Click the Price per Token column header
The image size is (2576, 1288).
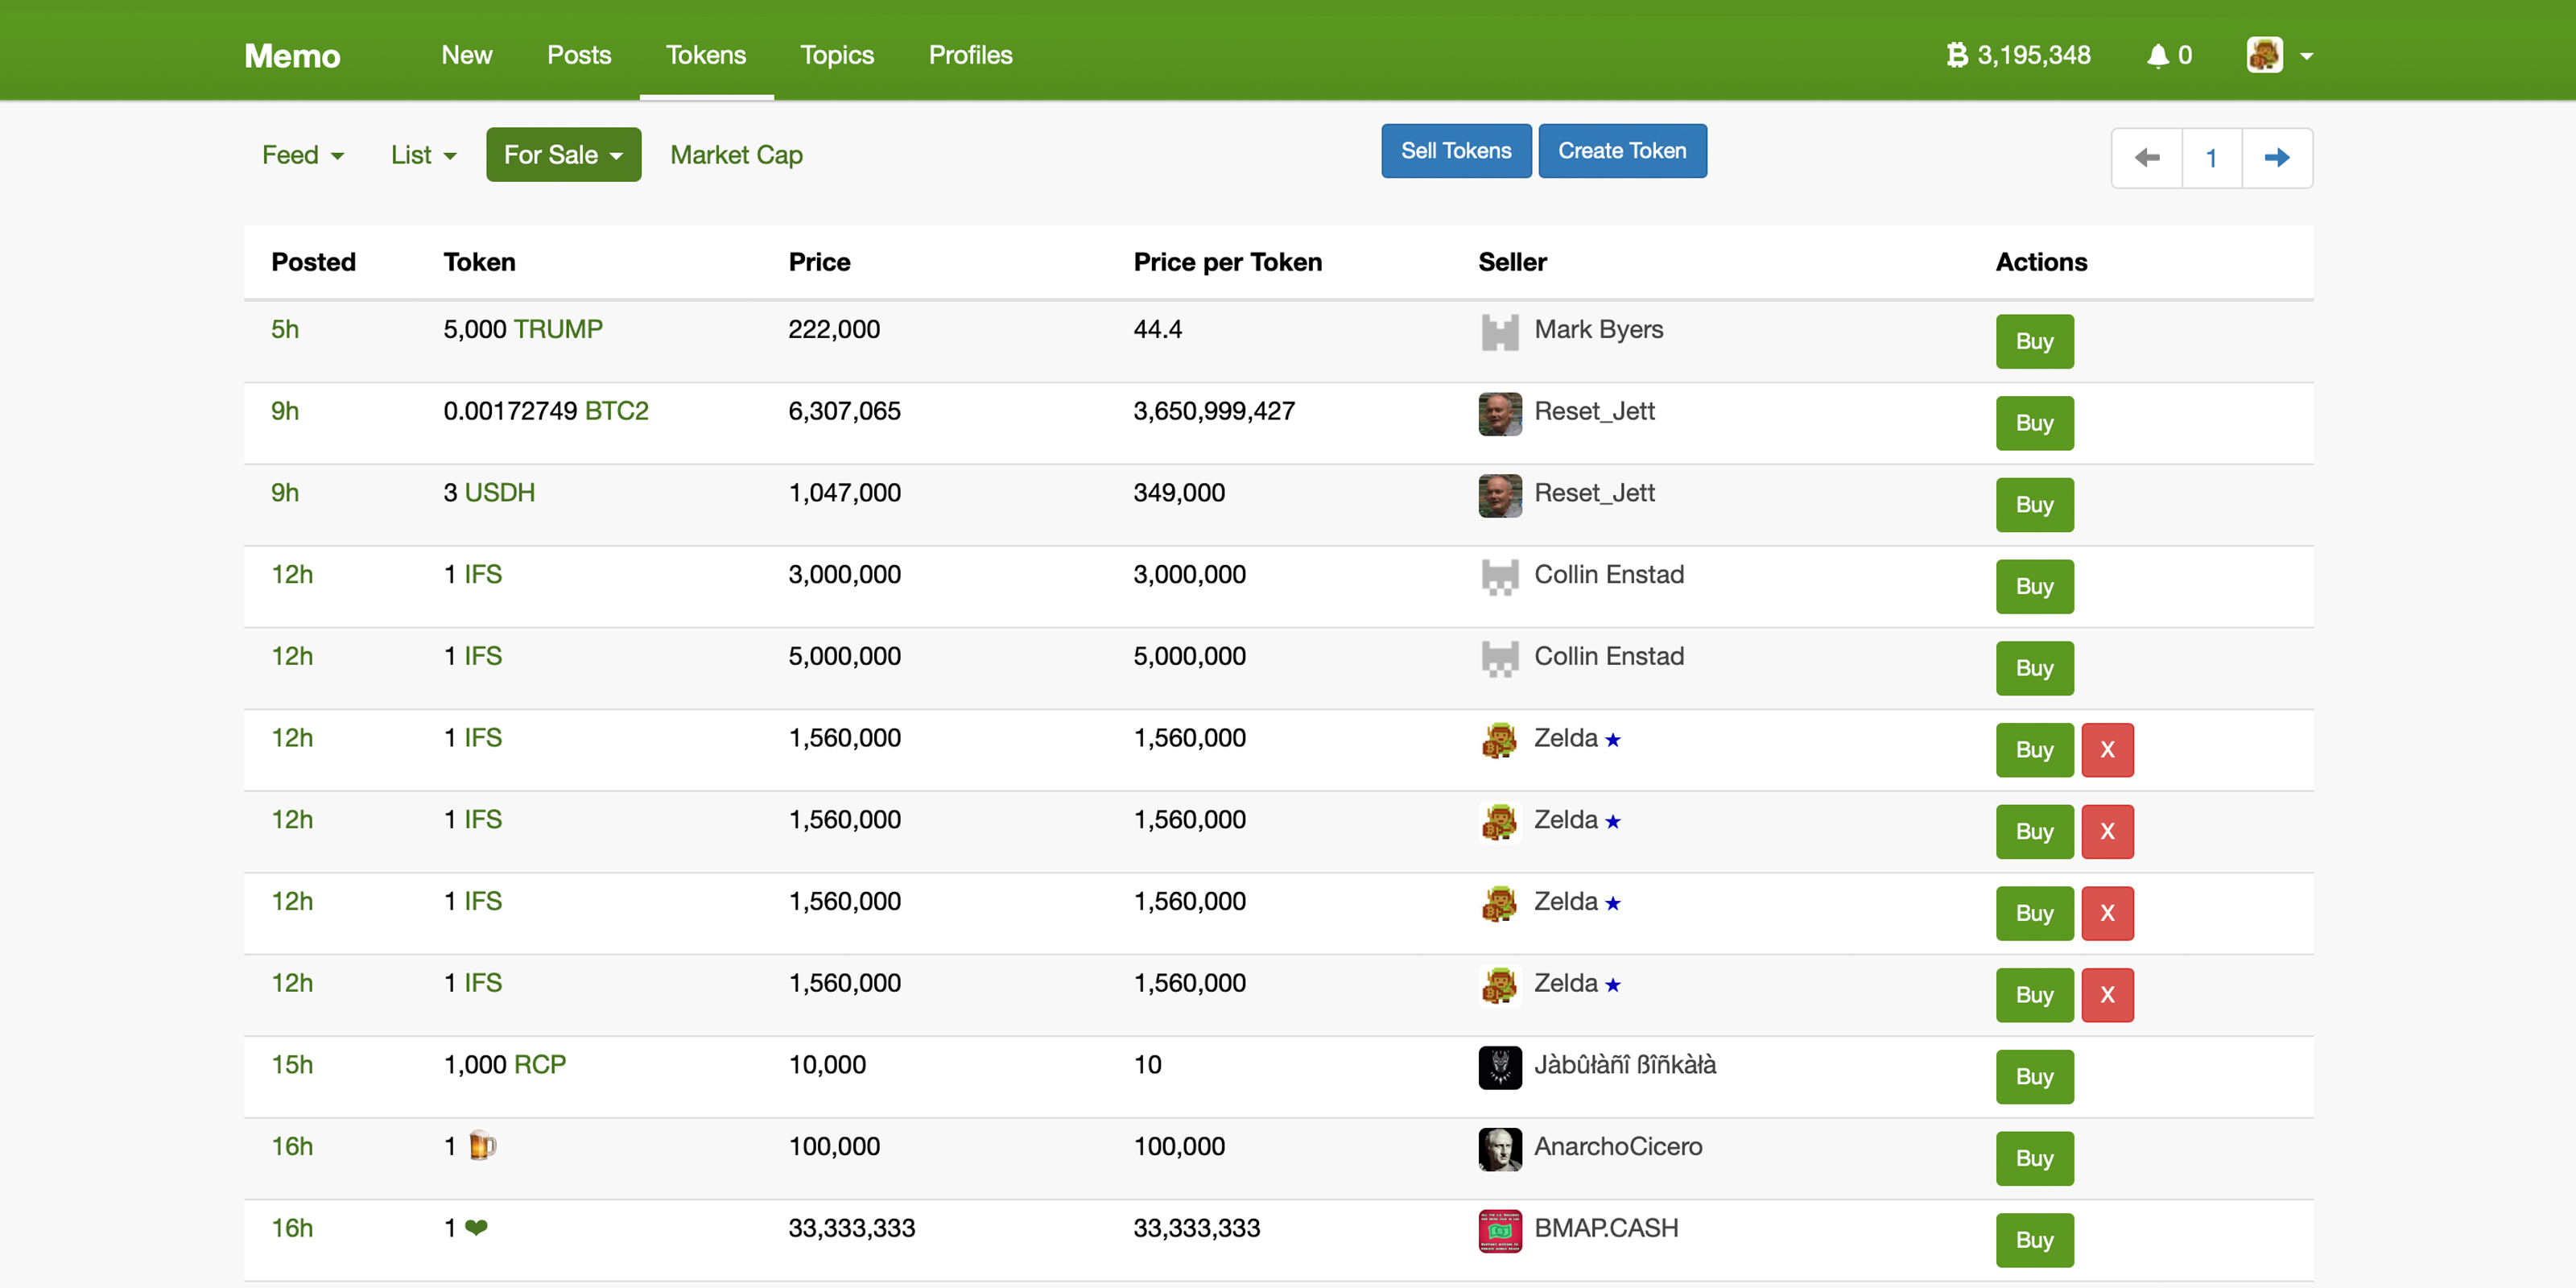pyautogui.click(x=1227, y=262)
